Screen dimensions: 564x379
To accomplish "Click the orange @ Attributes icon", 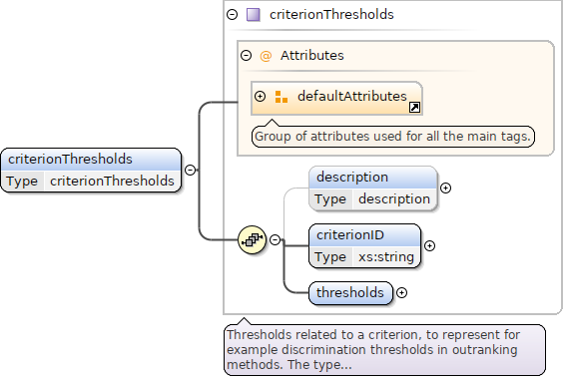I will [266, 56].
